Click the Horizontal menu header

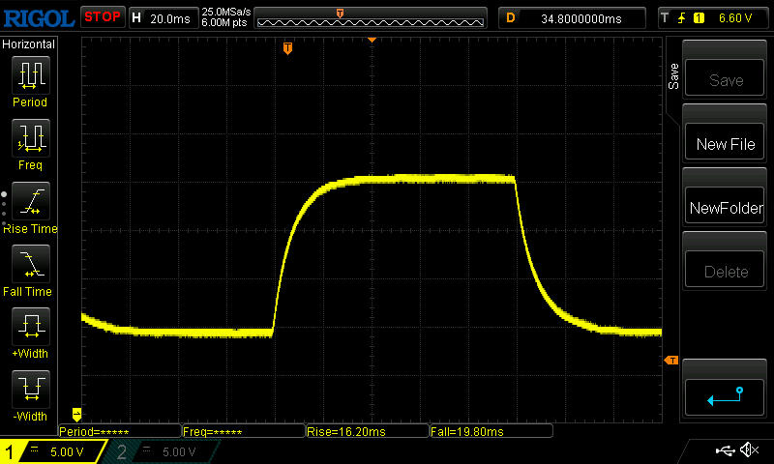pos(29,44)
